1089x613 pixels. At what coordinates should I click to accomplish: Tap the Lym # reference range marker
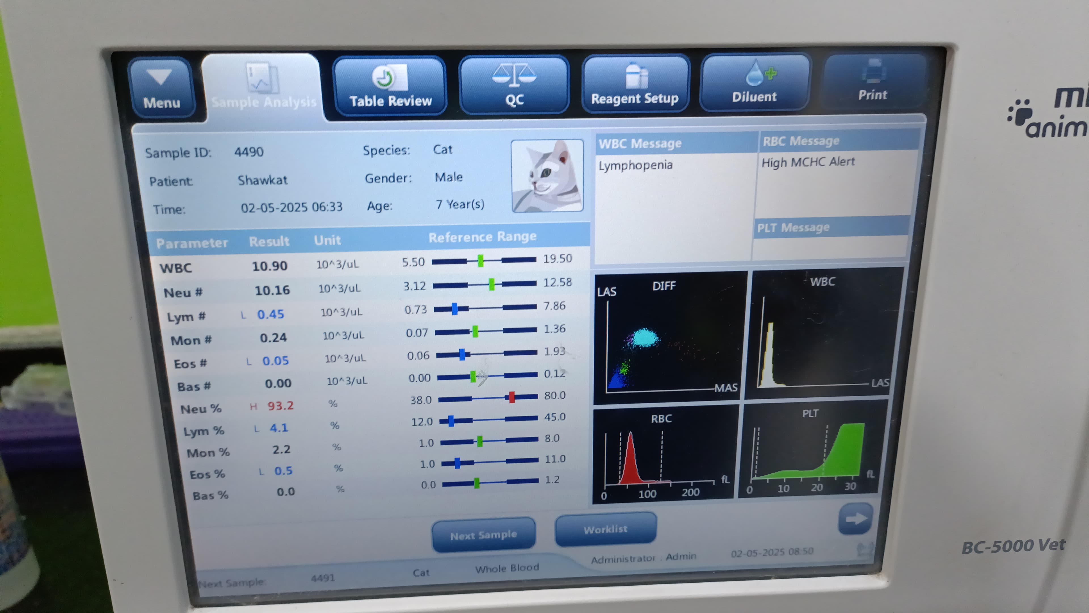pos(454,309)
